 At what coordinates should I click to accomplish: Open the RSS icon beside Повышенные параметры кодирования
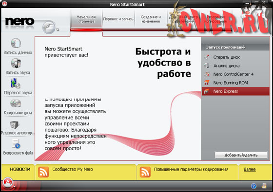(145, 172)
